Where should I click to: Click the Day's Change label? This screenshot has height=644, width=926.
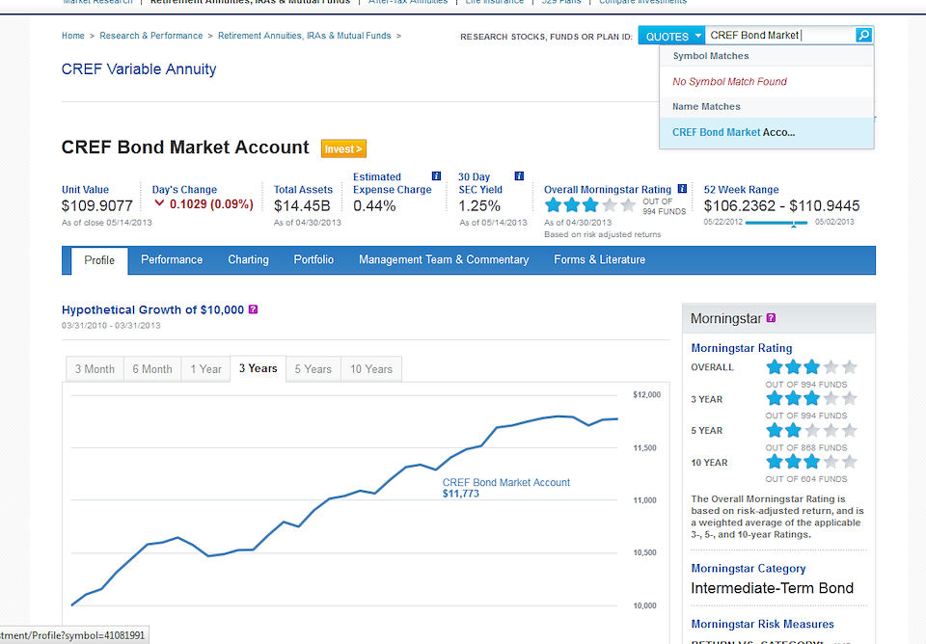point(184,190)
